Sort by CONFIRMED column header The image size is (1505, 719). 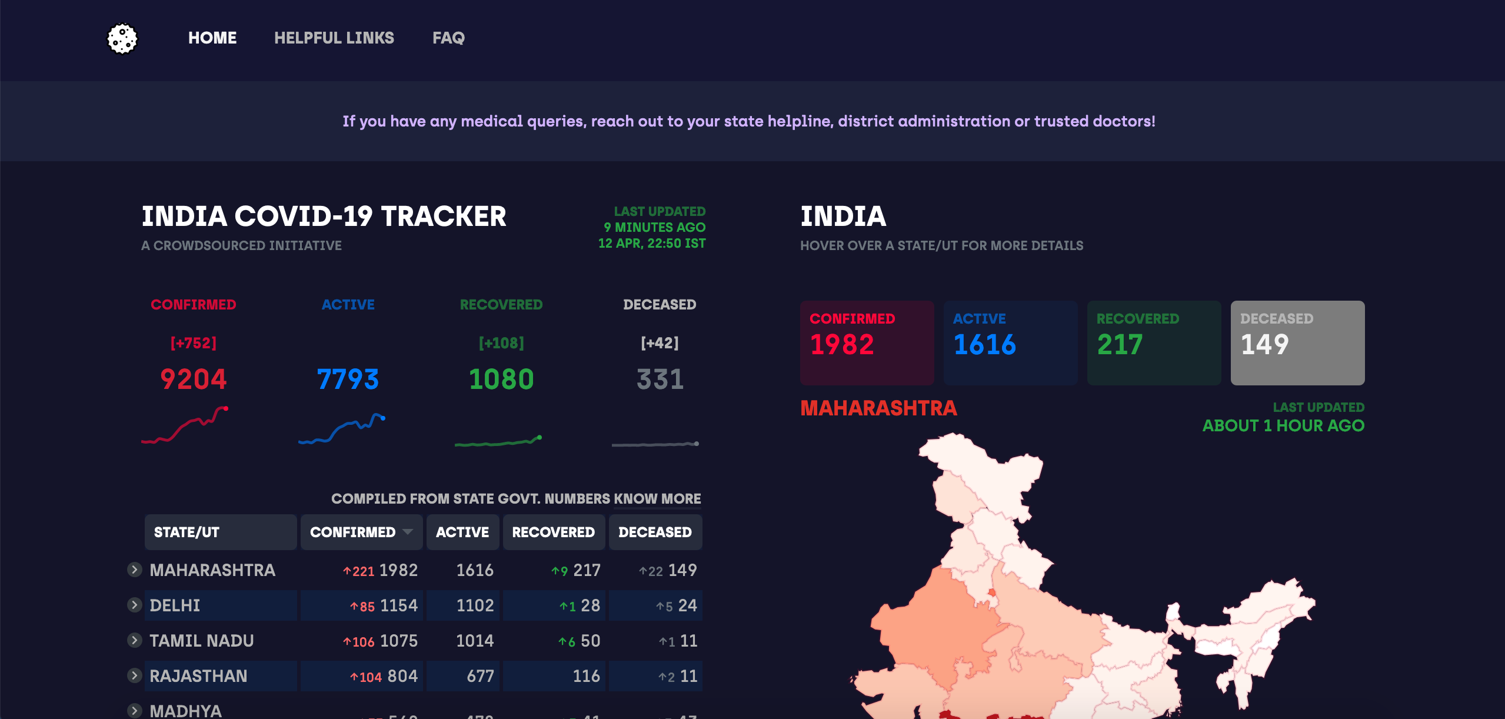tap(361, 532)
